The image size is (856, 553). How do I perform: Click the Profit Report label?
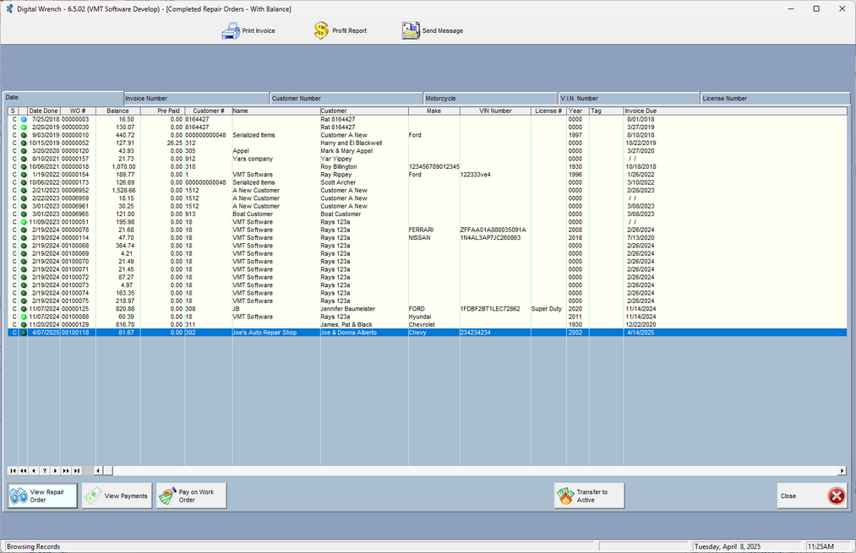349,30
